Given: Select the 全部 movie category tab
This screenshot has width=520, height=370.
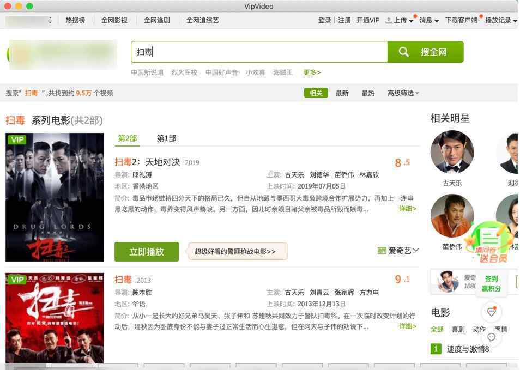Looking at the screenshot, I should pos(437,329).
